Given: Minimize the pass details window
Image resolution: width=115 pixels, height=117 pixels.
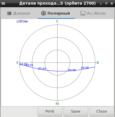Looking at the screenshot, I should [101, 4].
